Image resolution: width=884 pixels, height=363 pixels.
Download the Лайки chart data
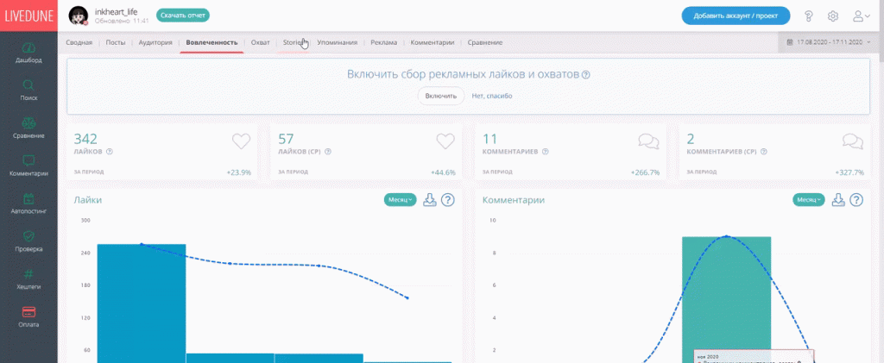429,200
